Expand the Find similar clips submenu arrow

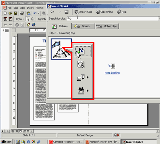coord(88,90)
